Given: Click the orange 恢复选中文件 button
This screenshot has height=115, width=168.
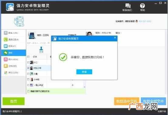Looking at the screenshot, I should [126, 101].
